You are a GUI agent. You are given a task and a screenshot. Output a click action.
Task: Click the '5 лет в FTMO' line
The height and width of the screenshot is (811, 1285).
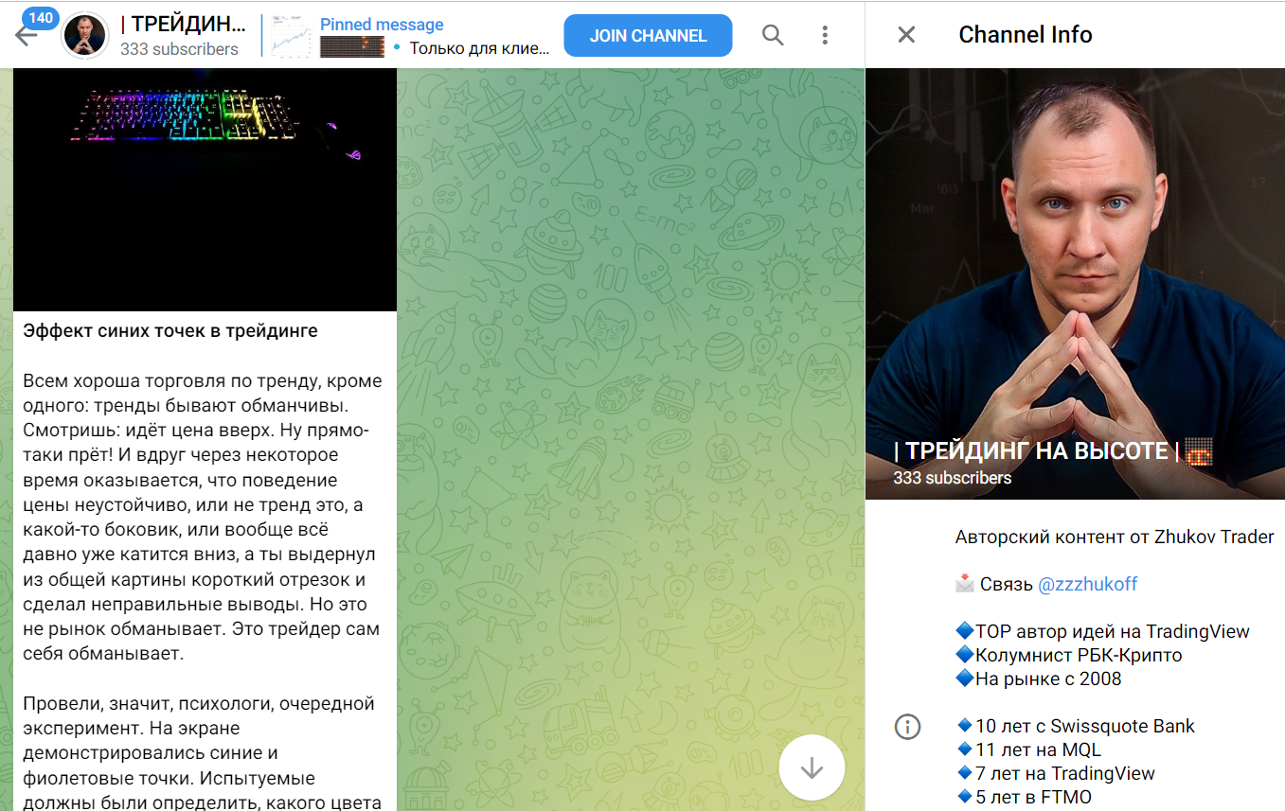pos(1023,798)
